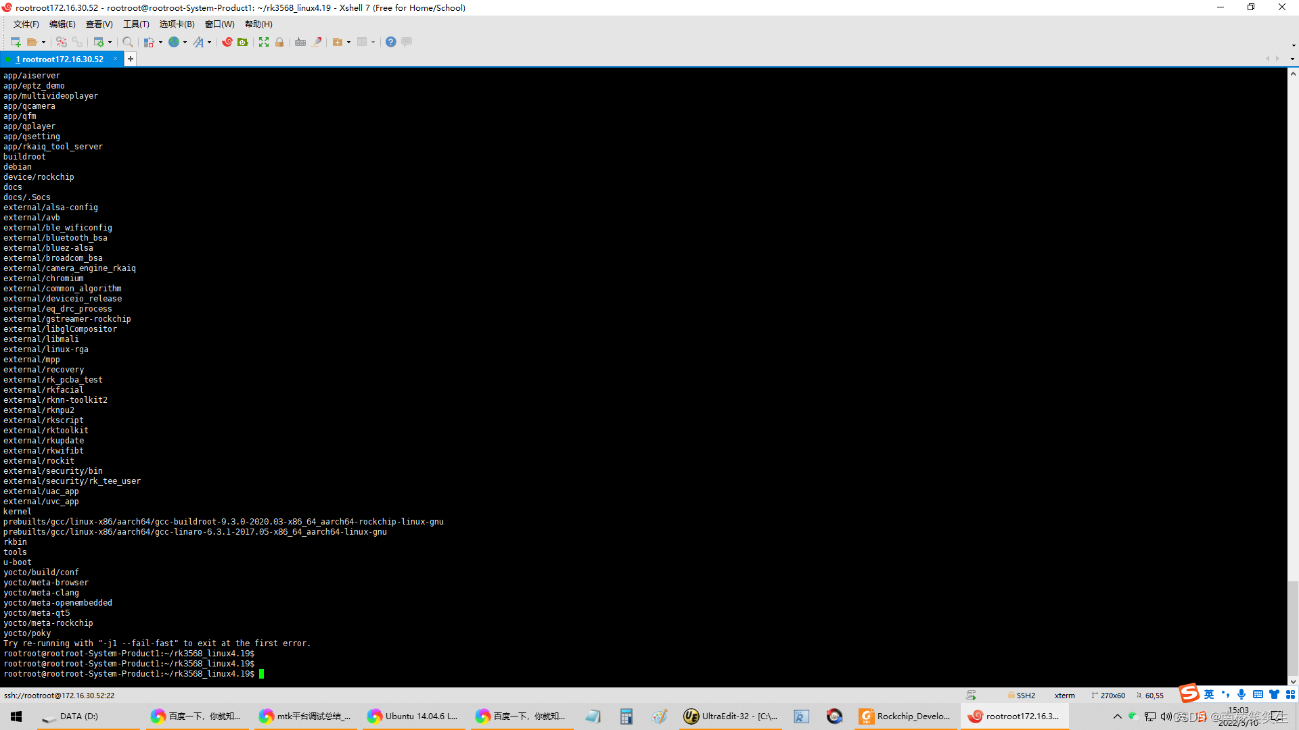Viewport: 1299px width, 730px height.
Task: Toggle full screen terminal mode
Action: tap(263, 42)
